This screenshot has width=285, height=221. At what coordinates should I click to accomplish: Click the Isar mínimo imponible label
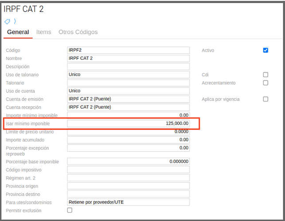pos(28,124)
